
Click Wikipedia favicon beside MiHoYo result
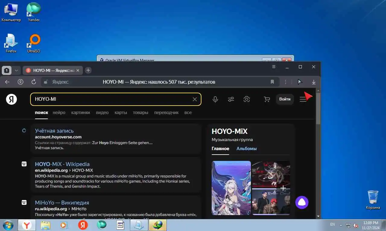[24, 203]
